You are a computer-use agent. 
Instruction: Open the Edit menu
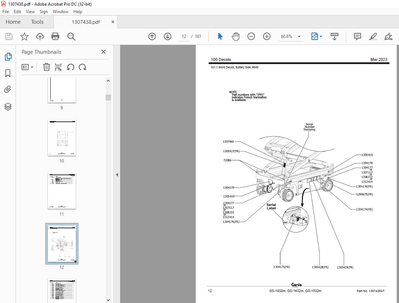17,12
